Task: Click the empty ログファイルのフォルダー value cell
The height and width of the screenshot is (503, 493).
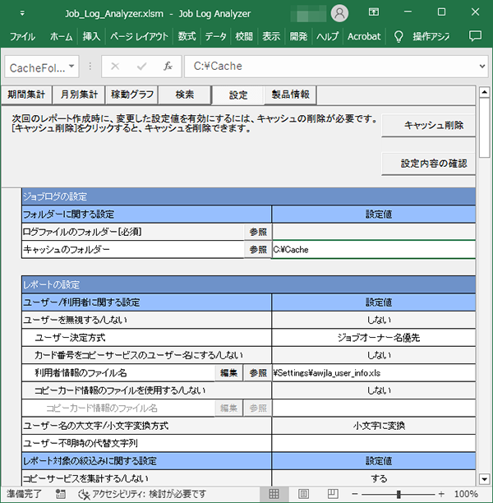Action: [374, 232]
